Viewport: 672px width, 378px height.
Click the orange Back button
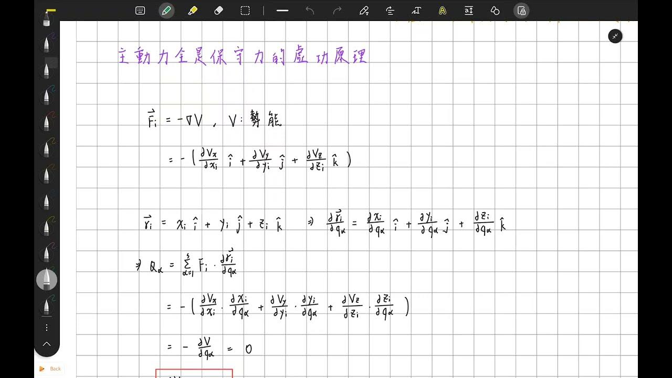(x=50, y=369)
